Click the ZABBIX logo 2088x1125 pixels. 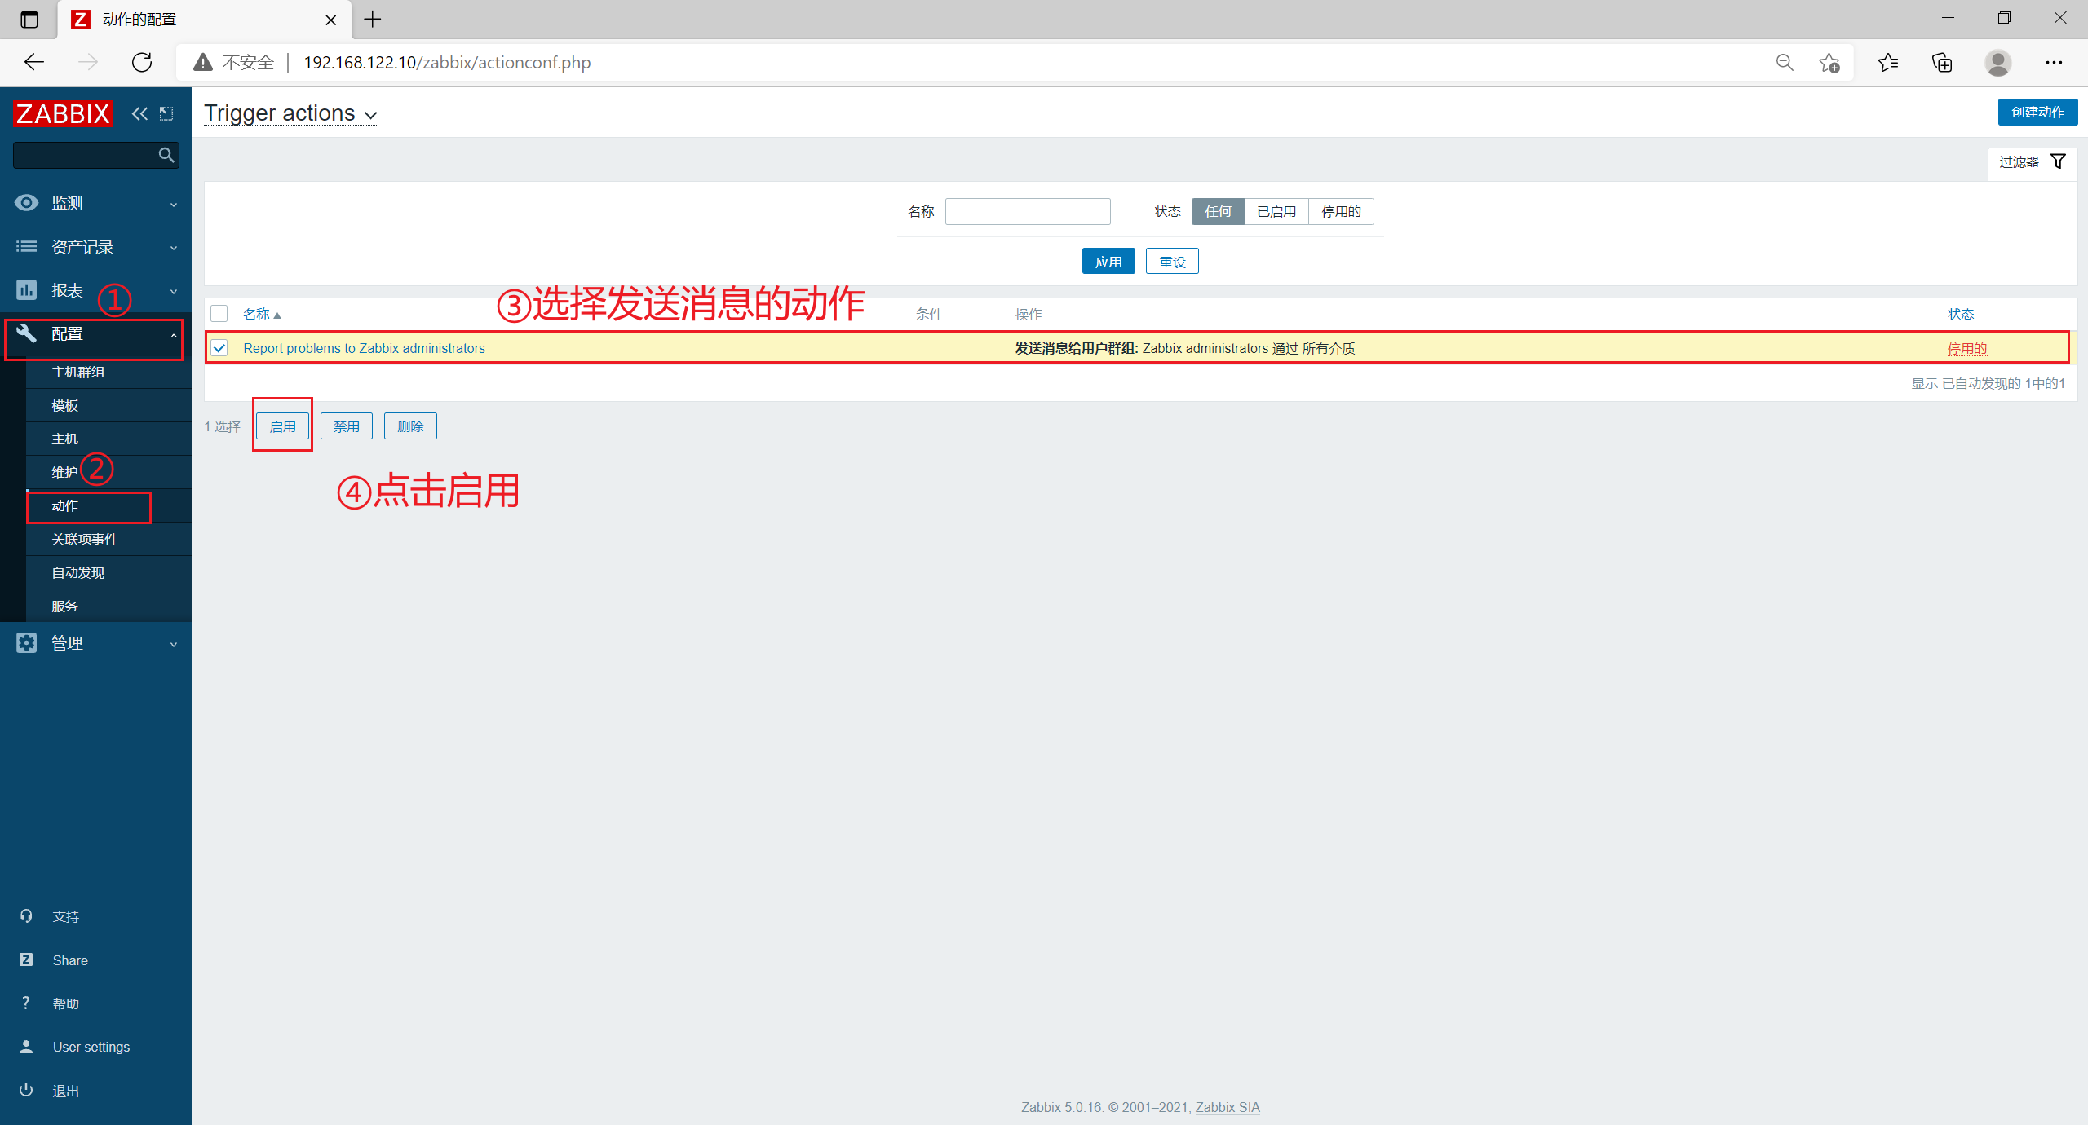[x=63, y=113]
